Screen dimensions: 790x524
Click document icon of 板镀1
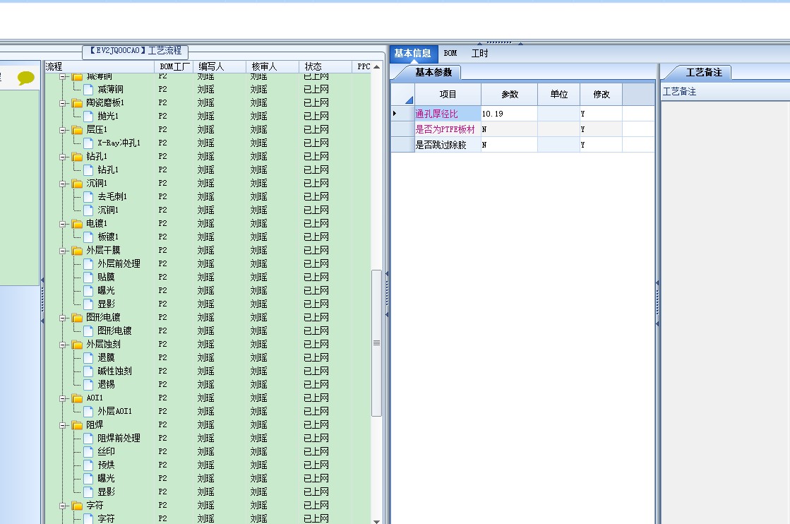pyautogui.click(x=89, y=237)
